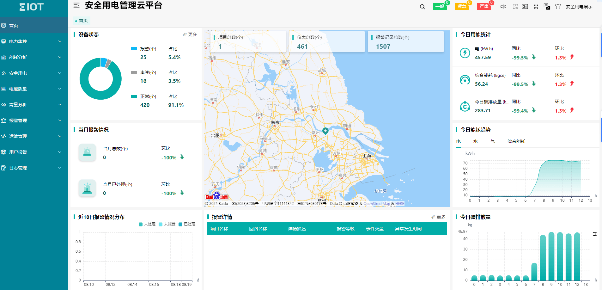
Task: Toggle 未处理 legend in alarm distribution
Action: (147, 224)
